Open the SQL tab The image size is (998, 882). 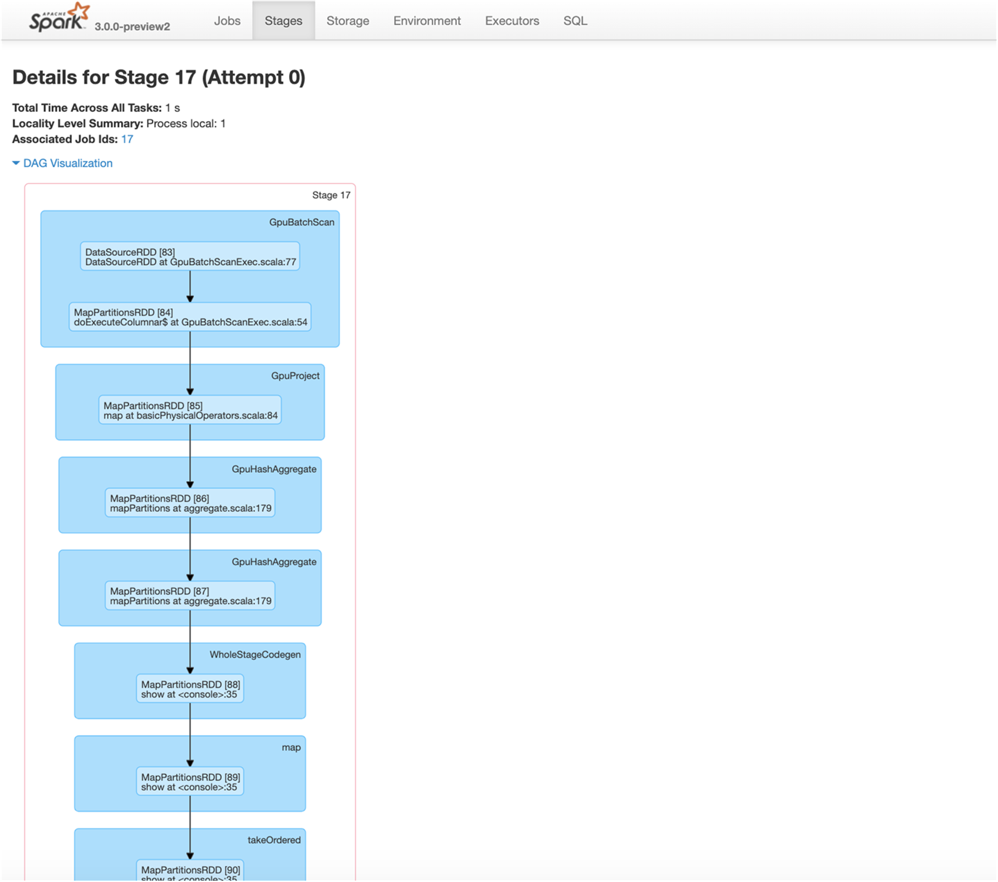(x=575, y=21)
